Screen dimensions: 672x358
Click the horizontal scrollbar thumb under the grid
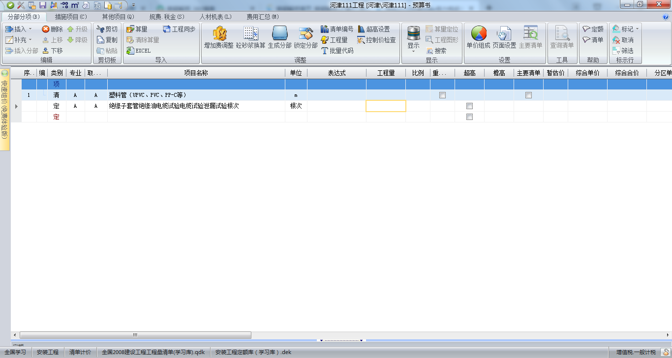[134, 335]
